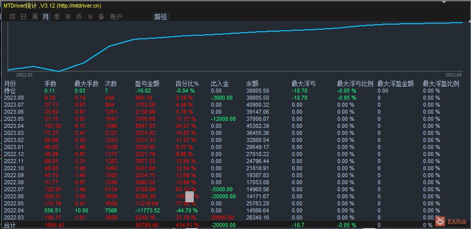The image size is (471, 229).
Task: Switch to the 周 weekly tab
Action: tap(35, 17)
